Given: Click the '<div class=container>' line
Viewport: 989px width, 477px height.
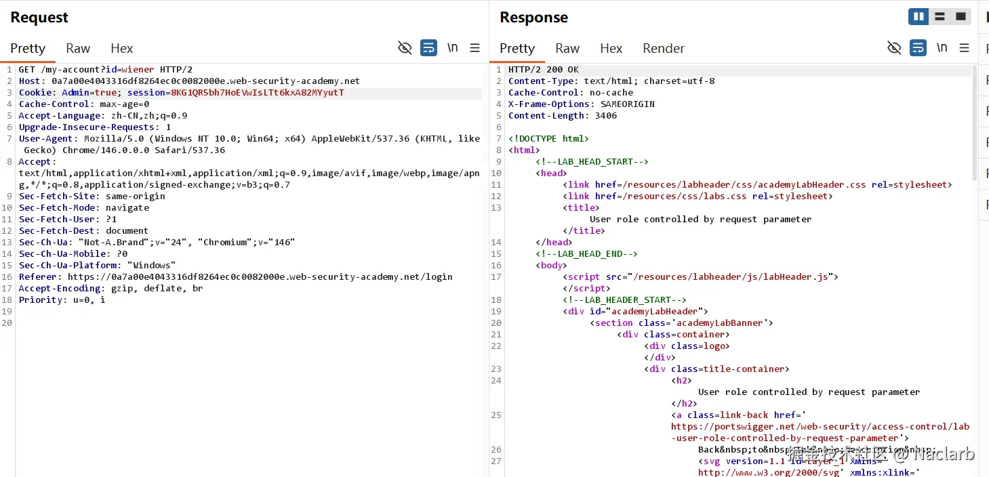Looking at the screenshot, I should pyautogui.click(x=673, y=334).
